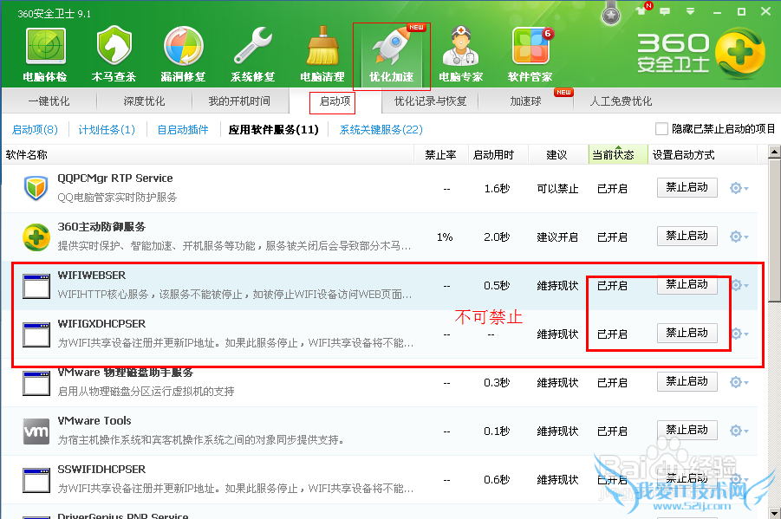
Task: Switch to 人工免费优化 tab
Action: click(621, 101)
